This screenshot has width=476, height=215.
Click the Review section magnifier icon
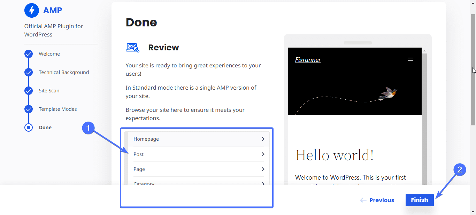(x=132, y=48)
